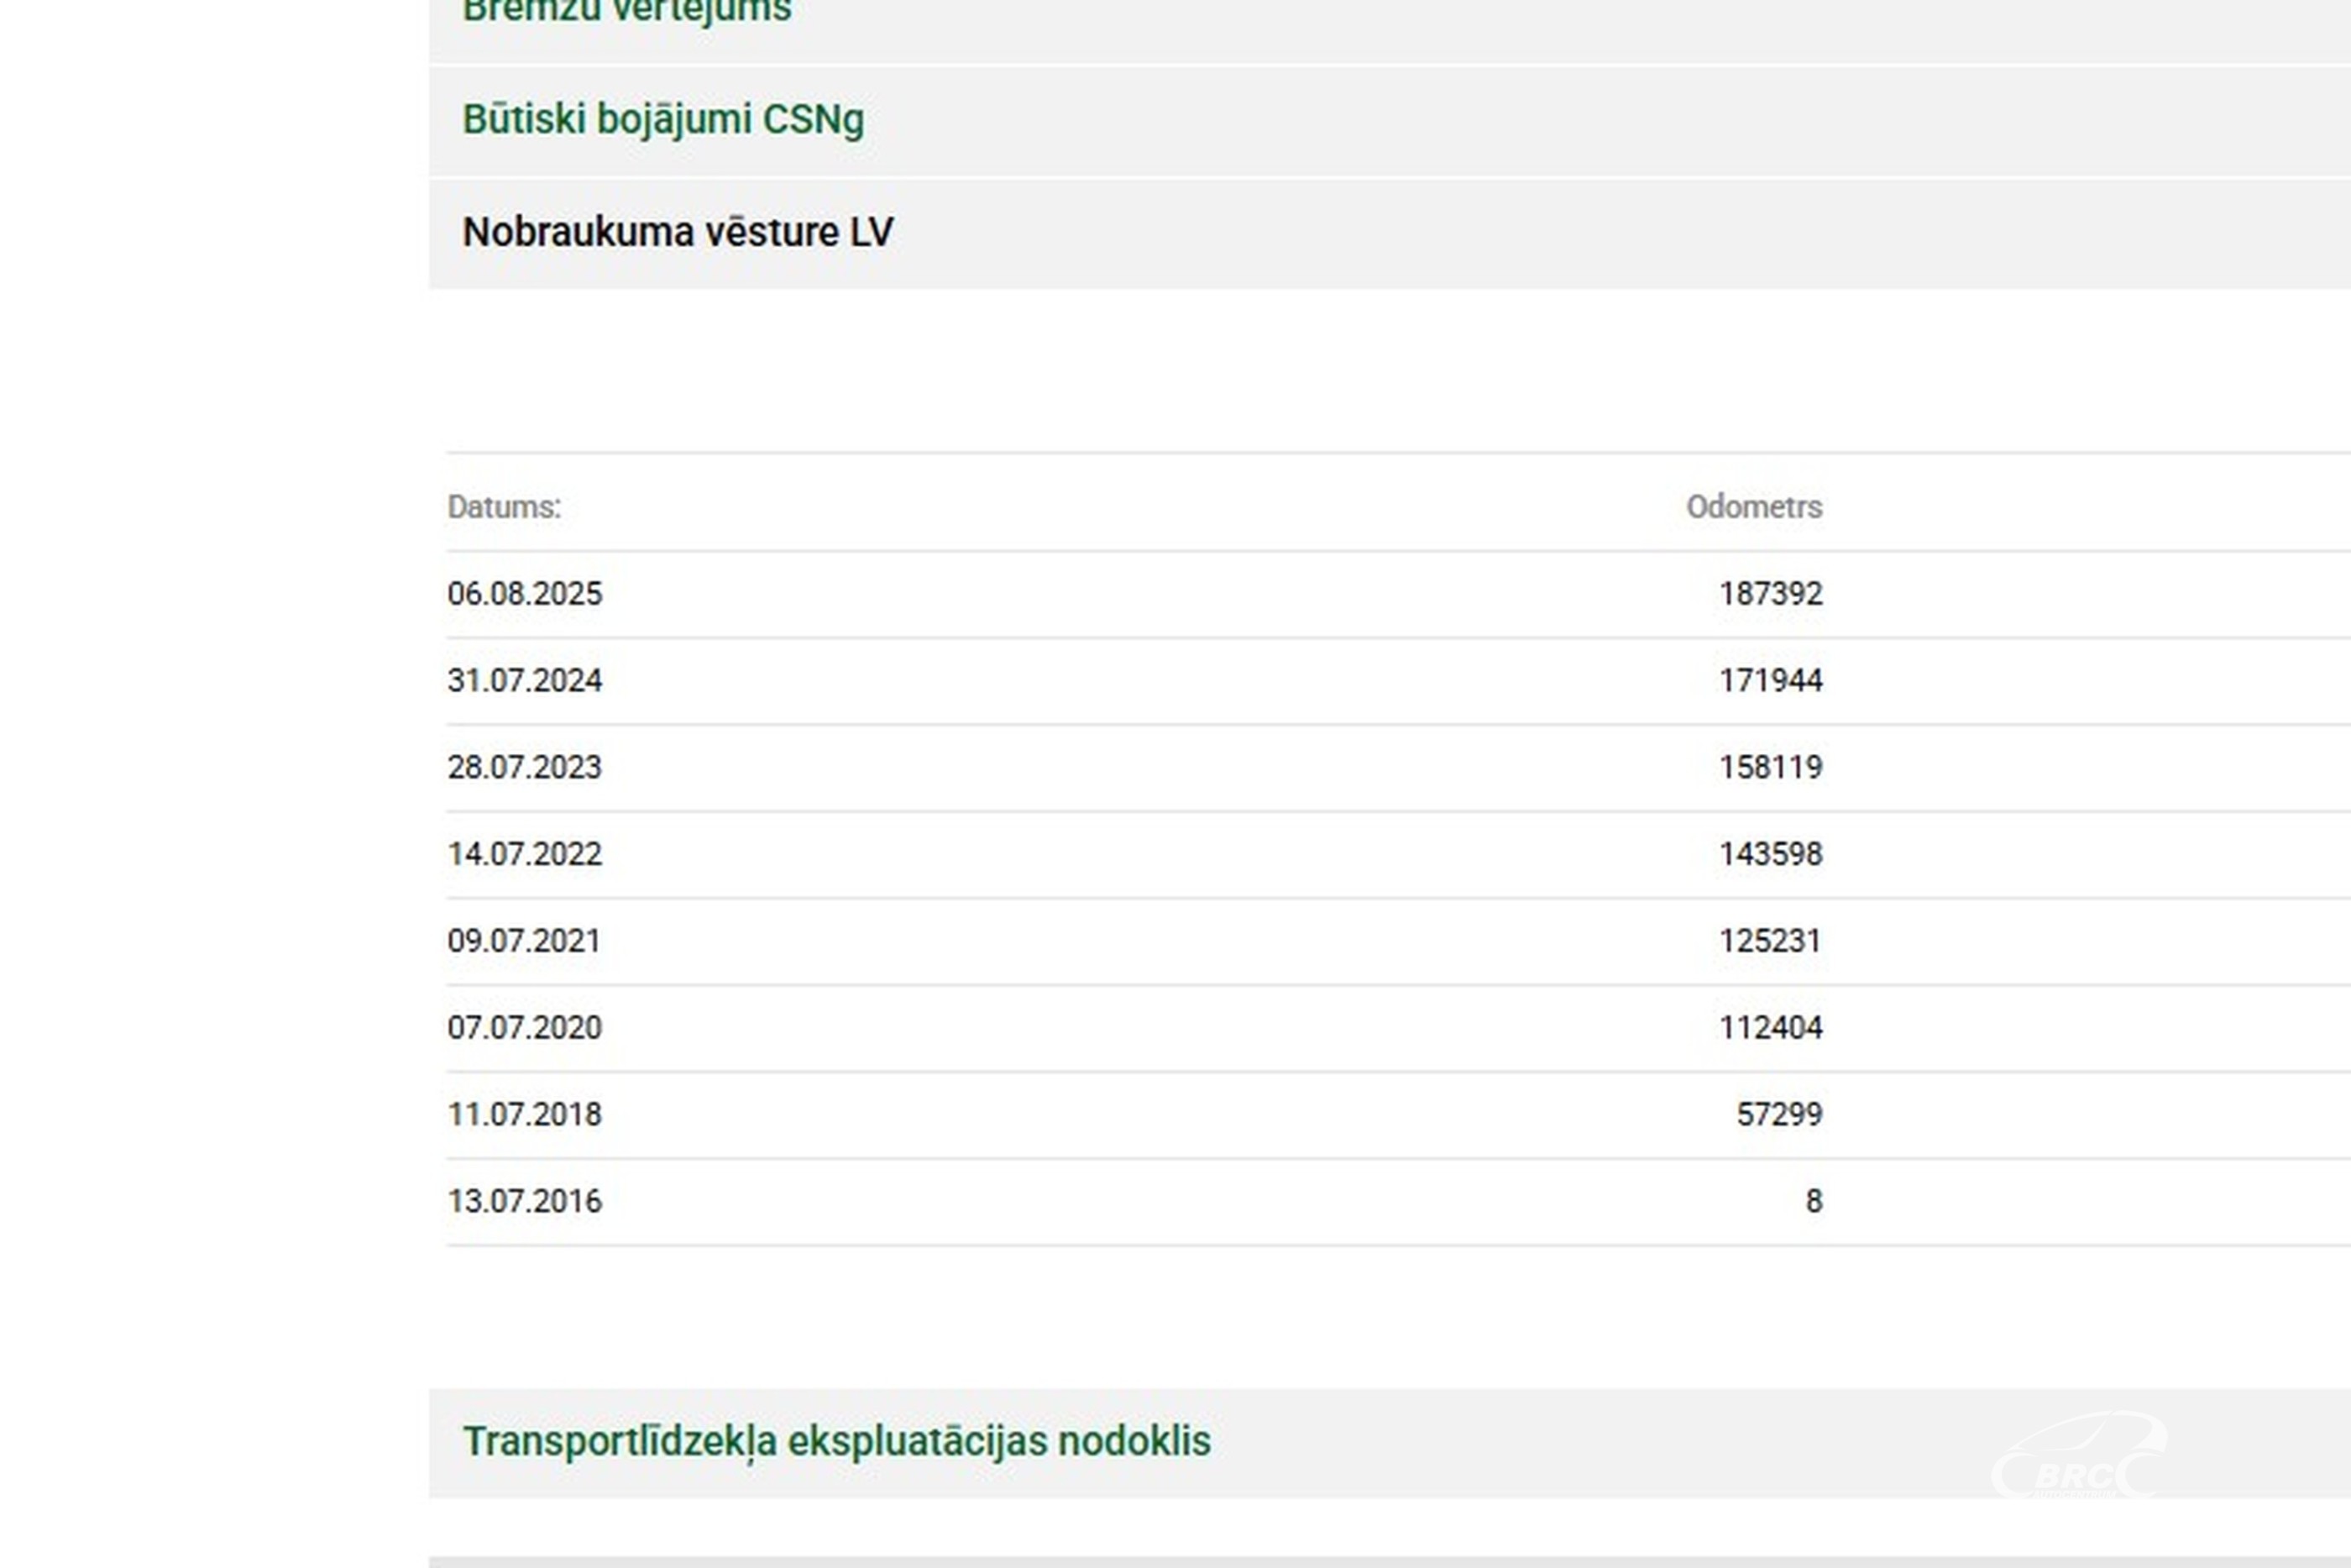
Task: Select odometer reading 143598
Action: pyautogui.click(x=1770, y=854)
